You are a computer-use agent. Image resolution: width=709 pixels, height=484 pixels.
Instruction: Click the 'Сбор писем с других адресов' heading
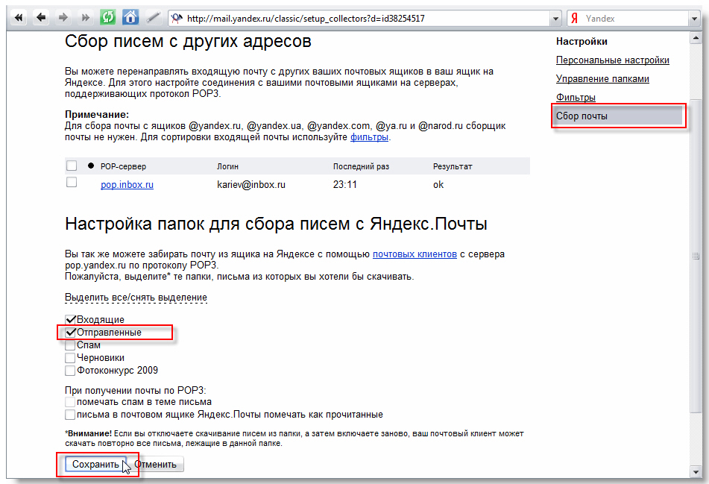tap(188, 41)
